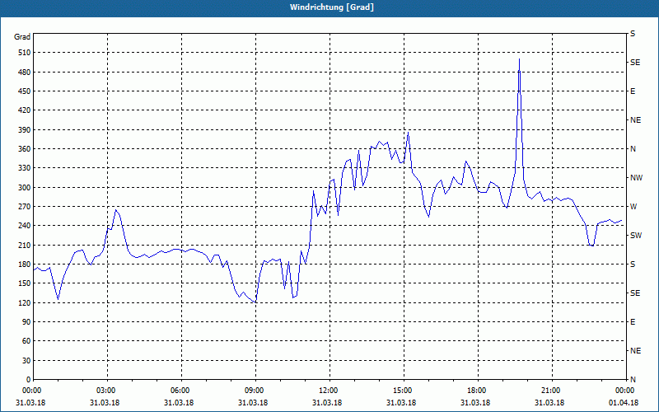This screenshot has height=412, width=659.
Task: Click the 480 y-axis value
Action: pos(25,73)
